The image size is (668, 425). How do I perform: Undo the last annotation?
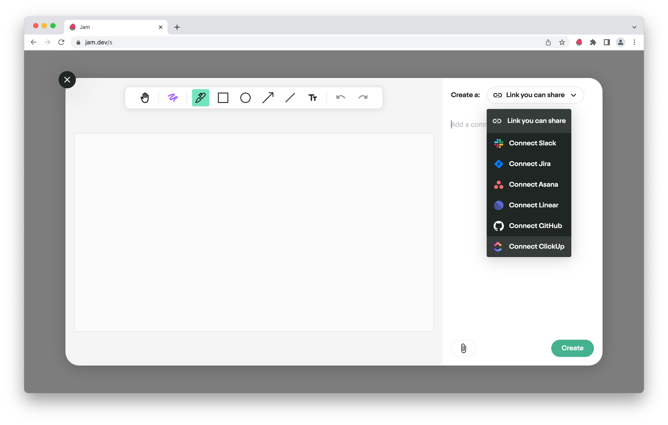pos(340,97)
